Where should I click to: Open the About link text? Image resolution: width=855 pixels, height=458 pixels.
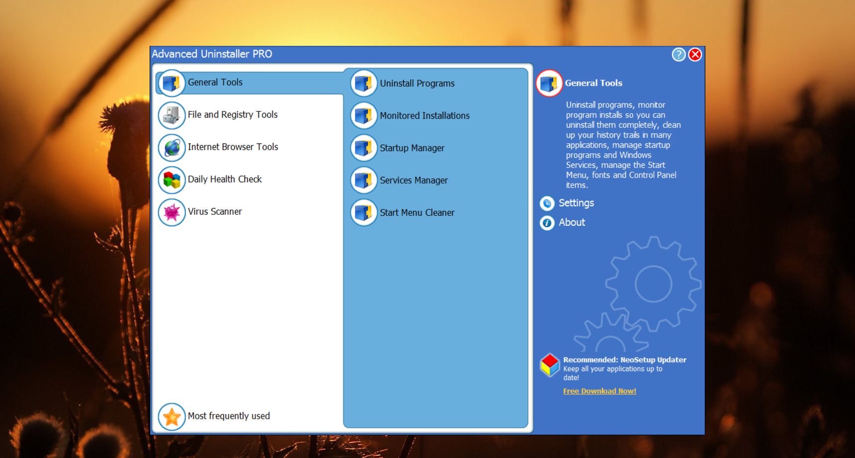pos(572,223)
